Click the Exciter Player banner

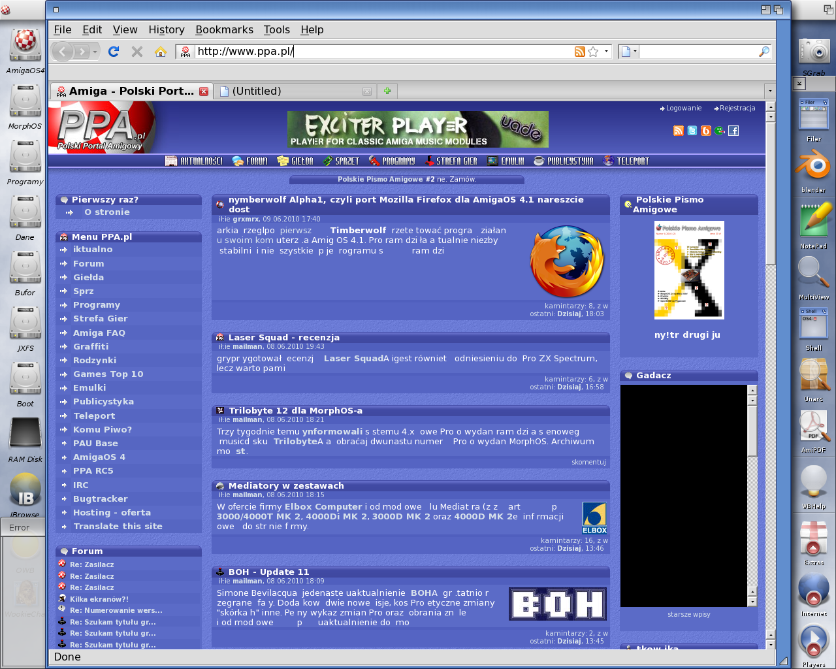pos(417,129)
